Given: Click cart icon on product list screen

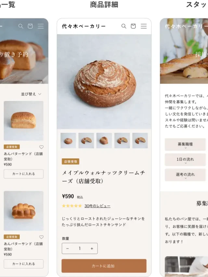Looking at the screenshot, I should [30, 26].
